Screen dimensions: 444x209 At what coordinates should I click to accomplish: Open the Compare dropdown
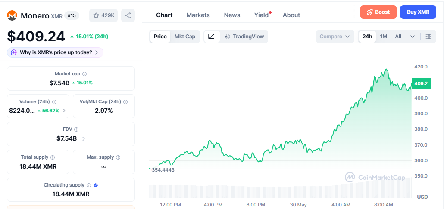tap(335, 37)
